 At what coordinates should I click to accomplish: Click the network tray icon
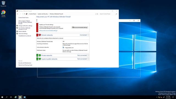coord(159,97)
